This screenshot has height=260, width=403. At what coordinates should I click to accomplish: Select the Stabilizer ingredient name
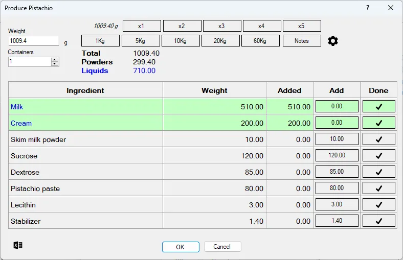click(26, 221)
